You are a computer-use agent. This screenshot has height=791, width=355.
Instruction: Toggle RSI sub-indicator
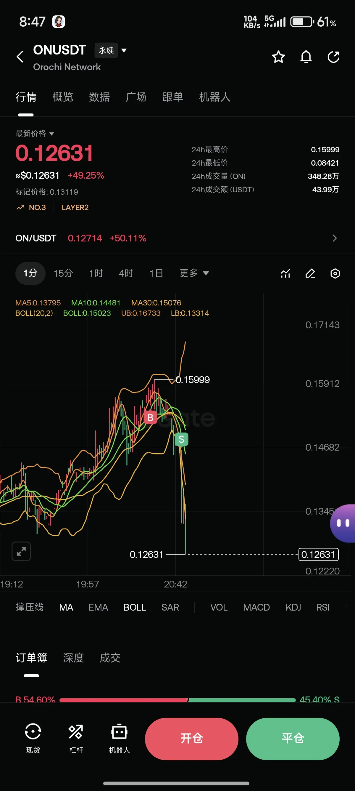tap(323, 607)
